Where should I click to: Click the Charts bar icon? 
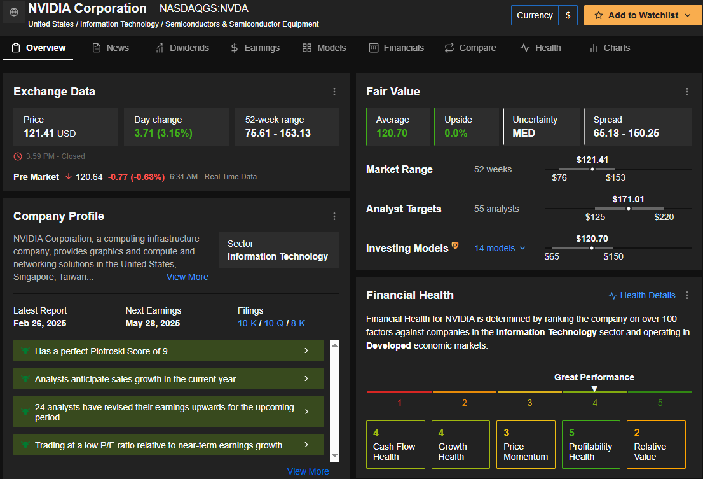tap(594, 48)
